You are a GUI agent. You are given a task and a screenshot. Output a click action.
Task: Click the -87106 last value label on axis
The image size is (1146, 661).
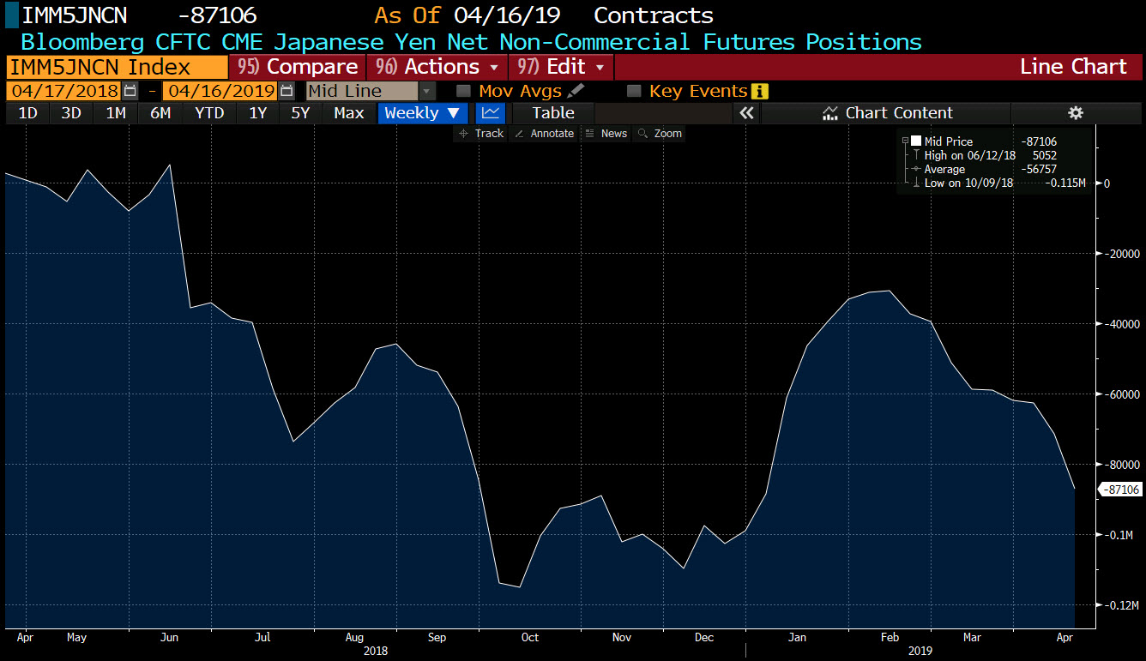(x=1120, y=490)
